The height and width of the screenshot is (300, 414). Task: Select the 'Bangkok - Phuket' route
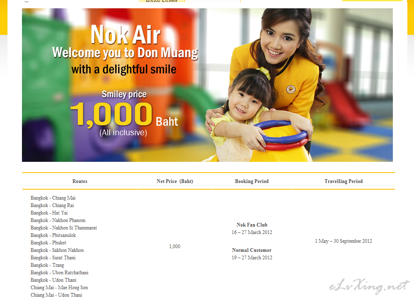pos(48,243)
